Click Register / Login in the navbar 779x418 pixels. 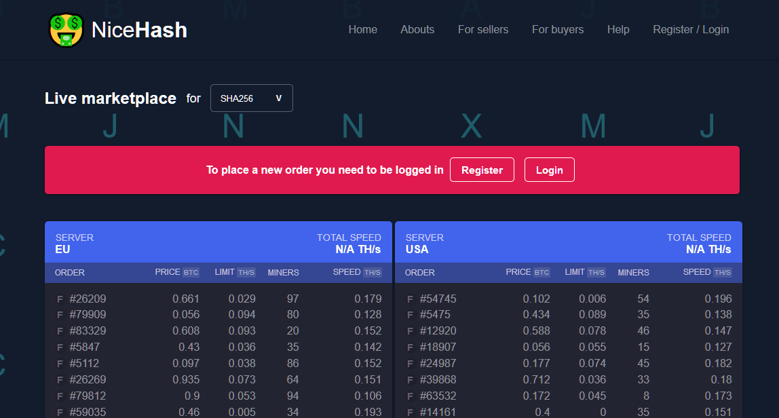coord(691,30)
